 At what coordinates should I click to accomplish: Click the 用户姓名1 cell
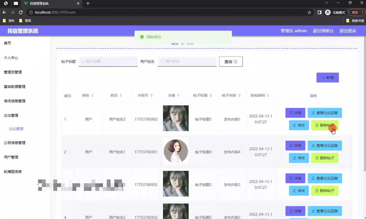117,152
